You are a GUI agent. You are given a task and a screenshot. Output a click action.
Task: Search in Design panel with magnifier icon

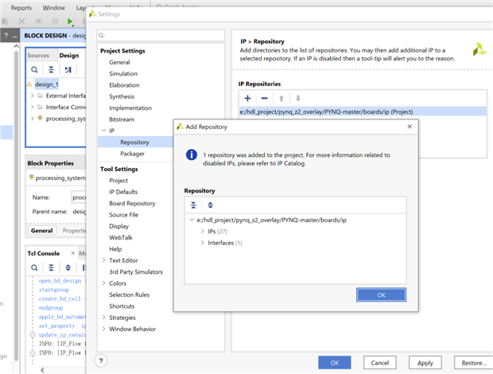[34, 69]
